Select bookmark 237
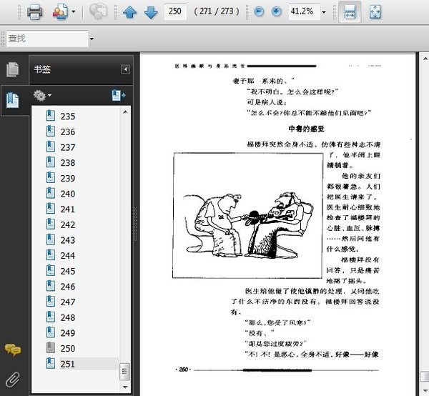This screenshot has width=429, height=396. point(68,147)
